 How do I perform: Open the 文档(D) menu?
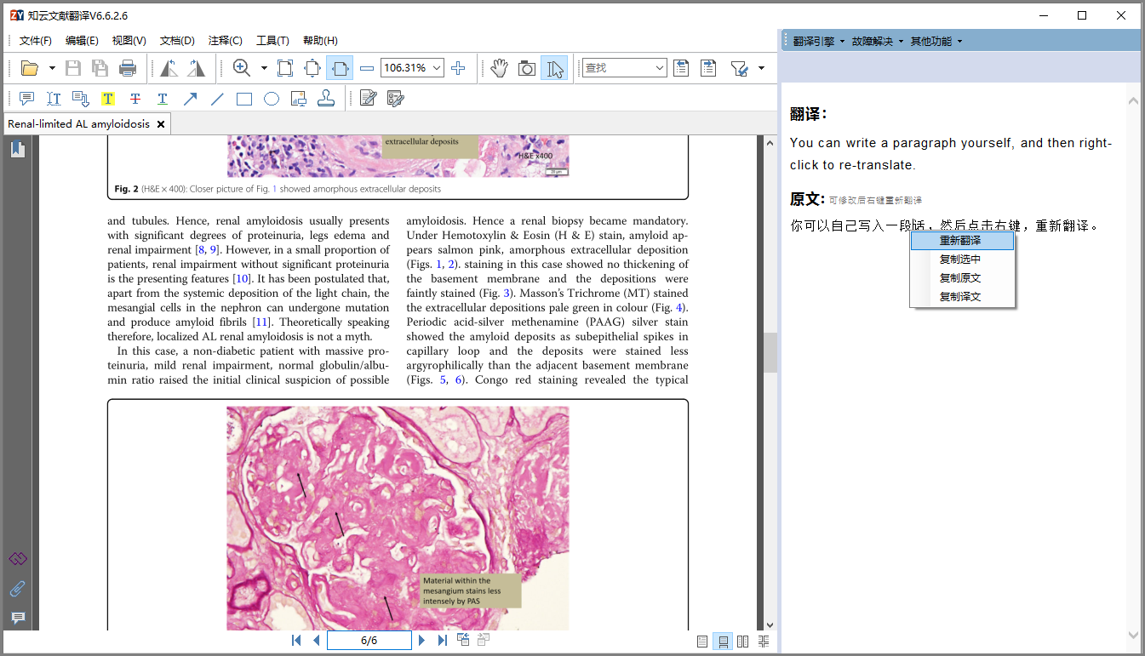177,41
